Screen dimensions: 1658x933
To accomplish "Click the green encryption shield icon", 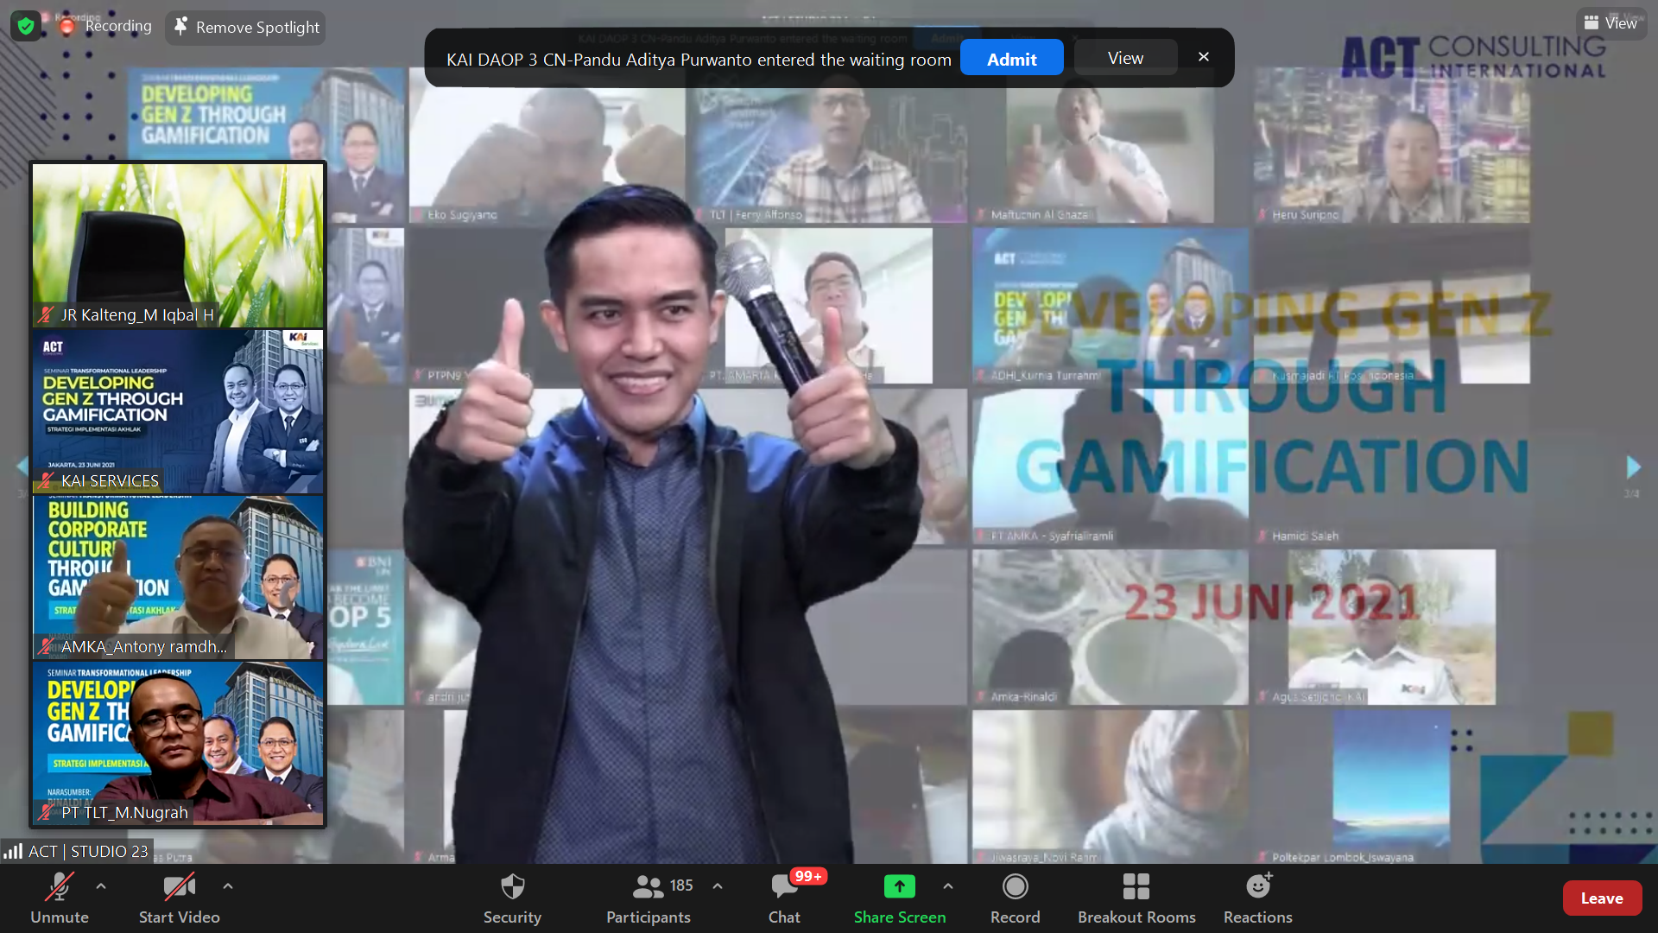I will point(26,27).
